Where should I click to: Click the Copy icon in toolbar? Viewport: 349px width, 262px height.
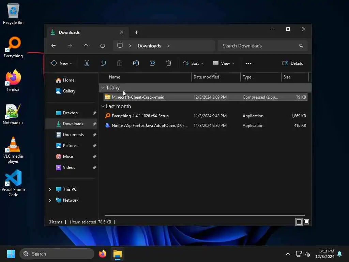[x=103, y=63]
